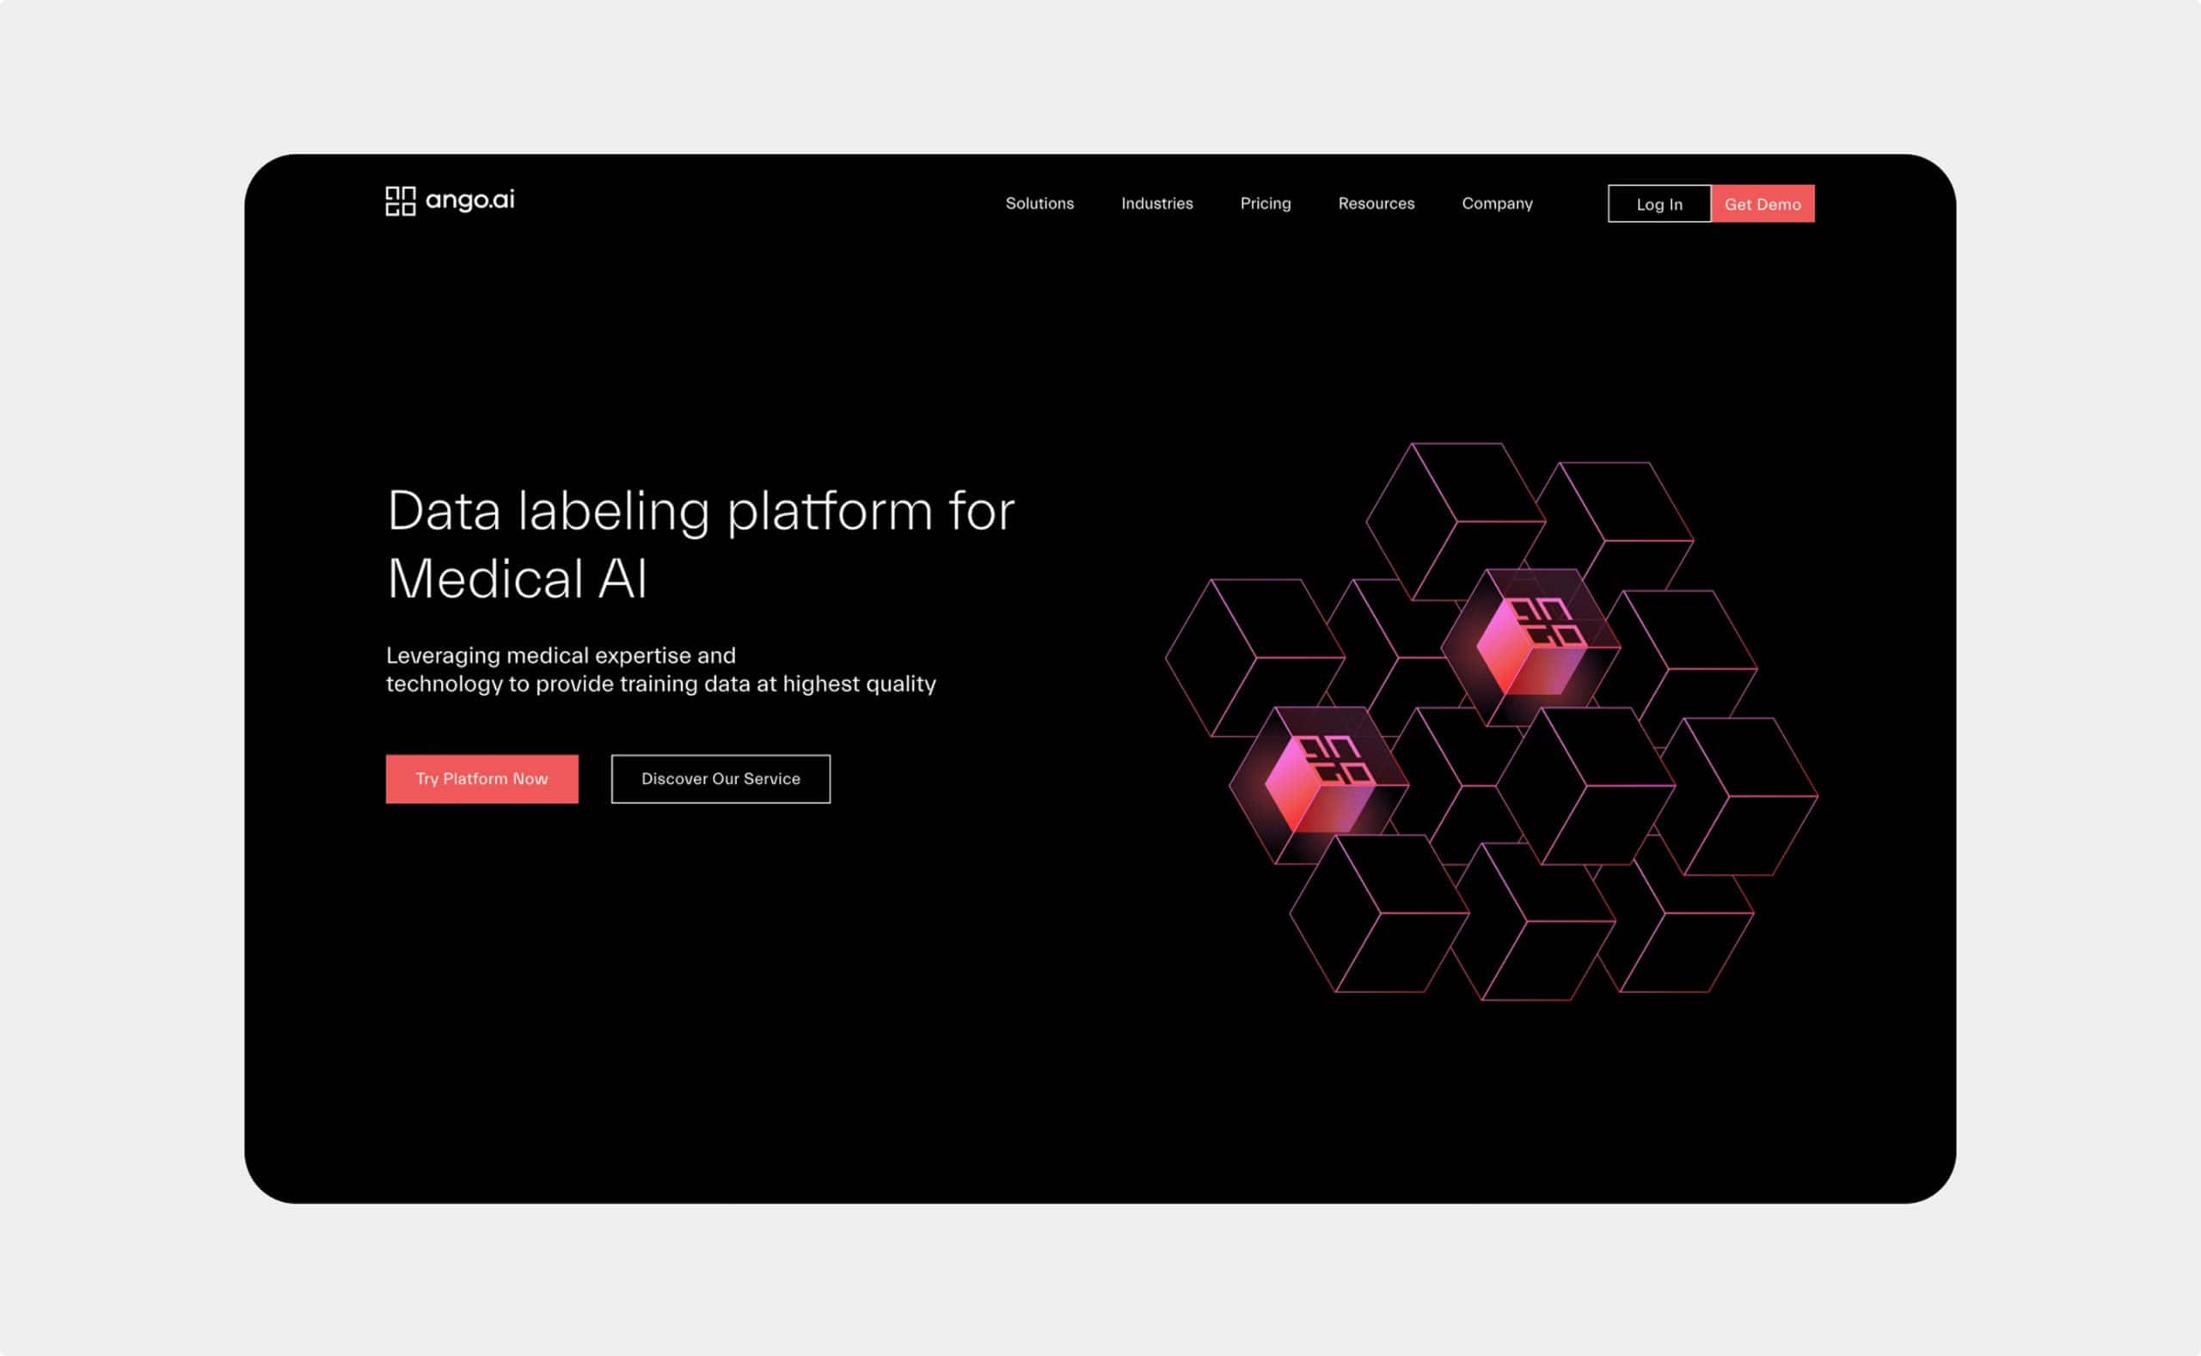Open the Company menu
This screenshot has width=2201, height=1356.
1497,204
